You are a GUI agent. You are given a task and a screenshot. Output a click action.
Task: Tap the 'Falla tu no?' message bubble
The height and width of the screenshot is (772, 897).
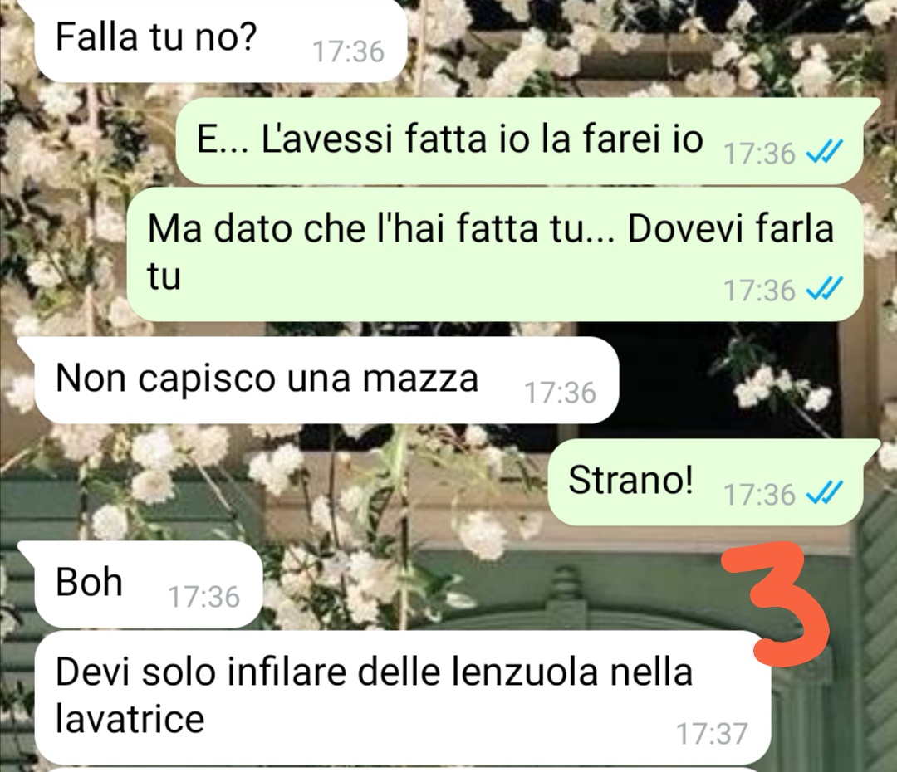pos(220,40)
